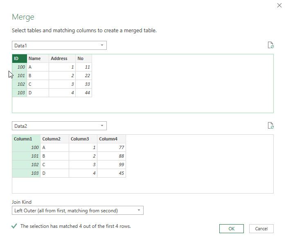Screen dimensions: 286x245
Task: Click the Column4 cell 77 in Data2
Action: click(111, 147)
